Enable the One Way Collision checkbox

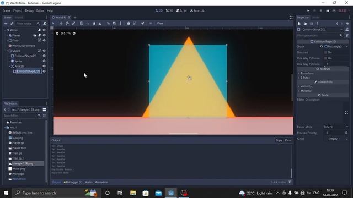[x=325, y=58]
